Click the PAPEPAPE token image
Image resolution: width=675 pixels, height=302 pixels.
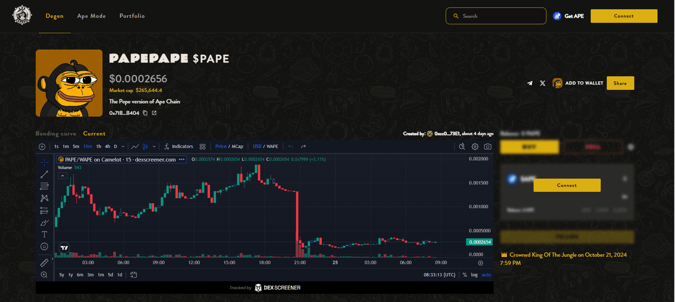69,83
